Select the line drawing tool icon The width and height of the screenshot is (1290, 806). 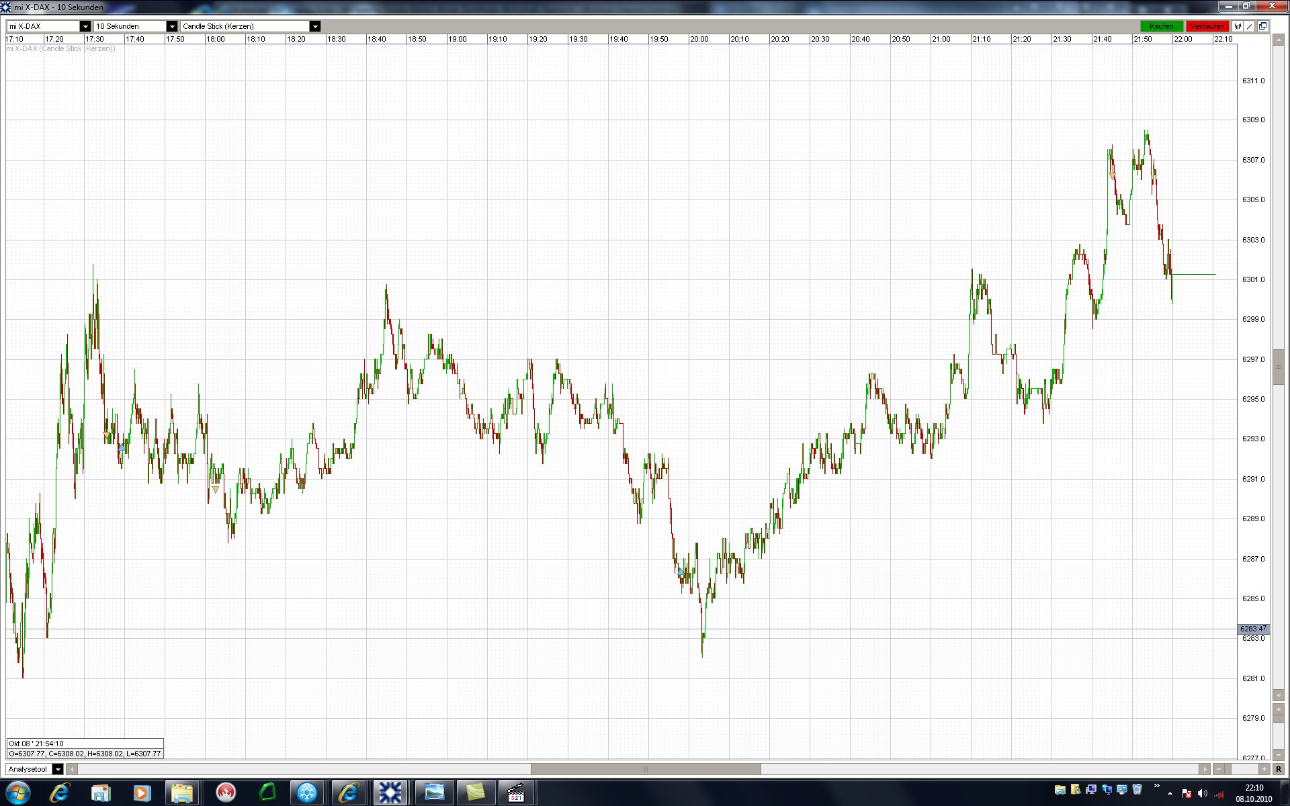click(x=1250, y=26)
